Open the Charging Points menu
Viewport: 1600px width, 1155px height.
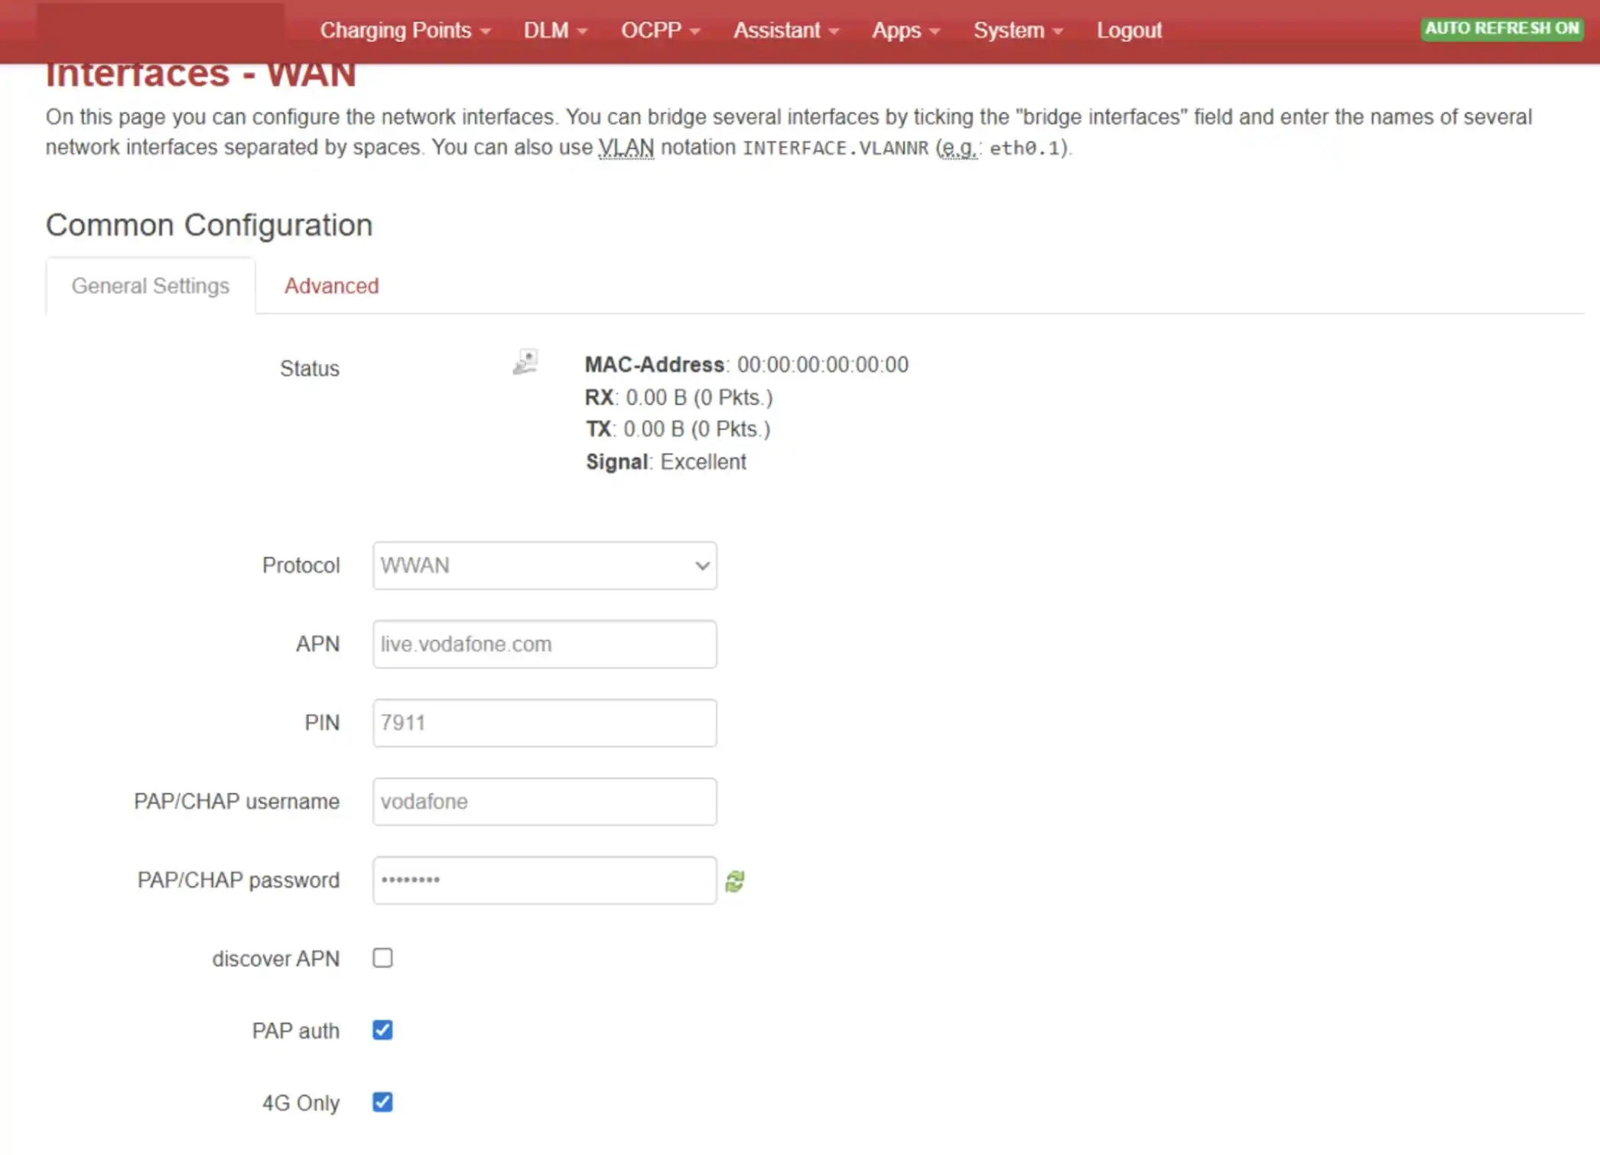(405, 31)
